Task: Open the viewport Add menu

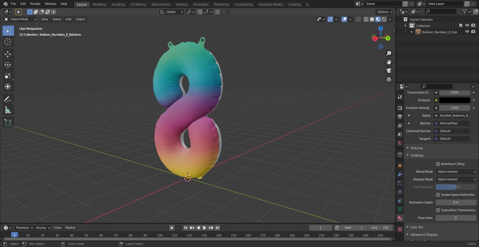Action: (68, 19)
